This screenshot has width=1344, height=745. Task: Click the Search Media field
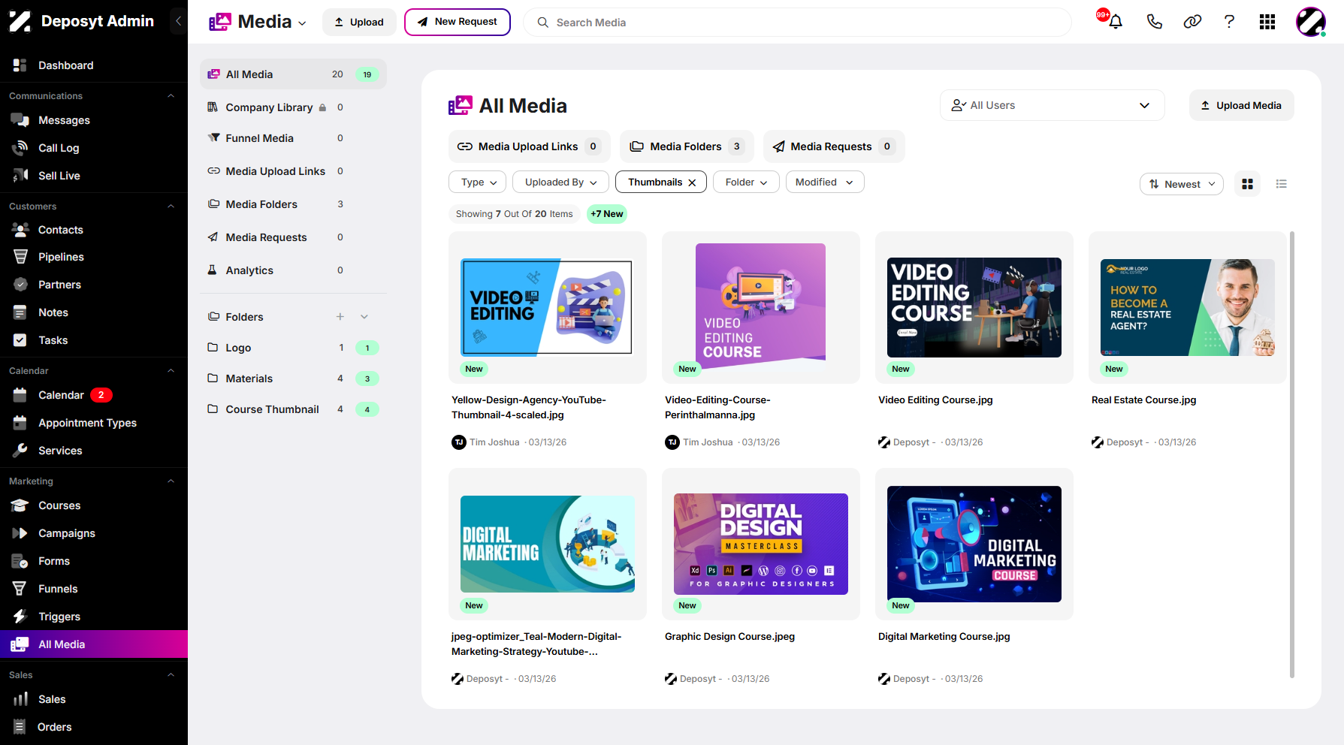click(x=797, y=23)
